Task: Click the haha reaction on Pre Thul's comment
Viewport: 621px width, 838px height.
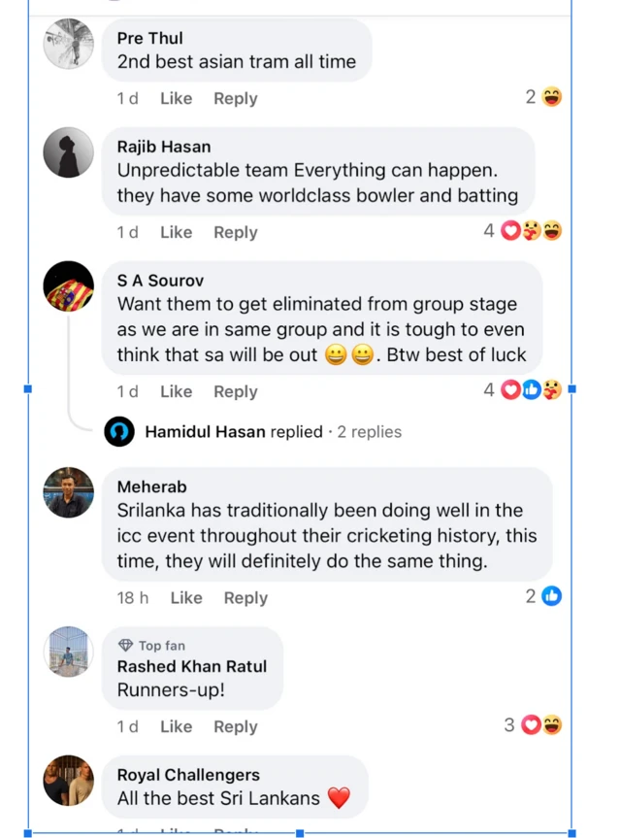Action: click(552, 97)
